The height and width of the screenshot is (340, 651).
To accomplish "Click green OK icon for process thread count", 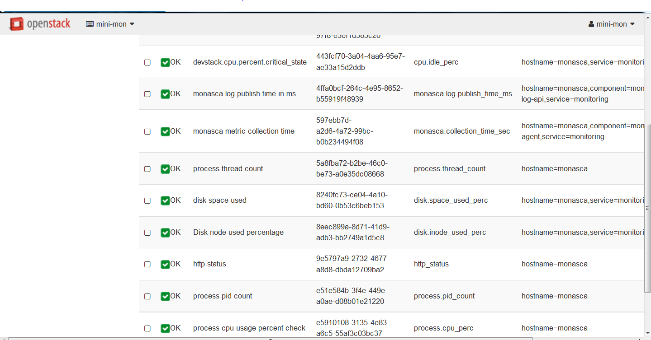I will point(165,169).
